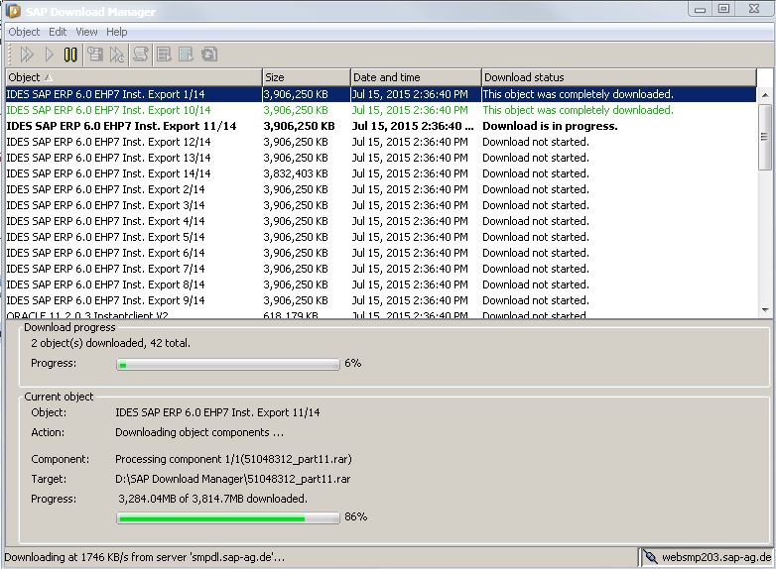
Task: Click 'Download is in progress.' status cell
Action: click(550, 126)
